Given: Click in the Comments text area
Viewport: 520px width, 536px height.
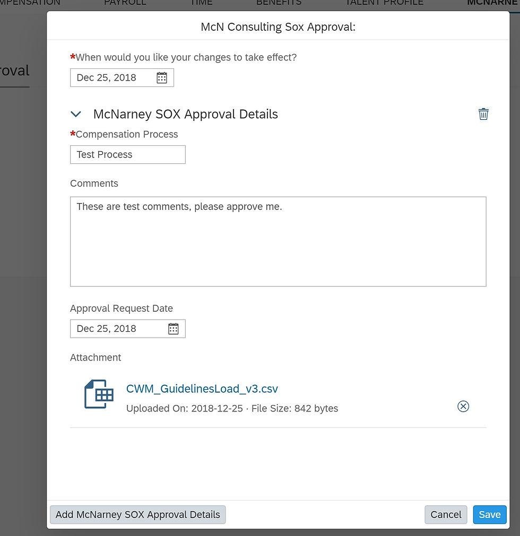Looking at the screenshot, I should tap(278, 241).
